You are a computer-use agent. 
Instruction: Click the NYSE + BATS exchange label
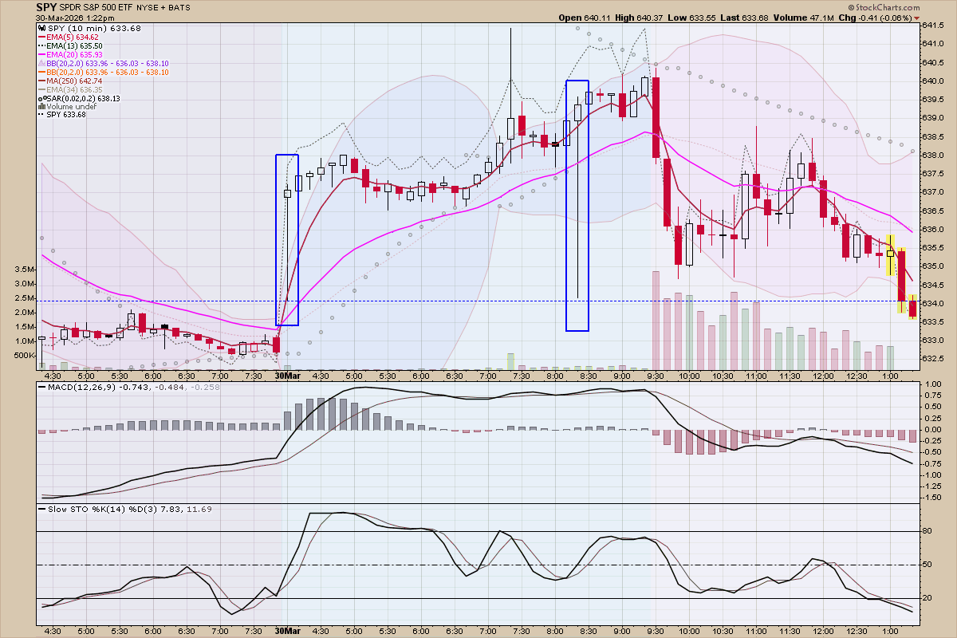(x=163, y=8)
